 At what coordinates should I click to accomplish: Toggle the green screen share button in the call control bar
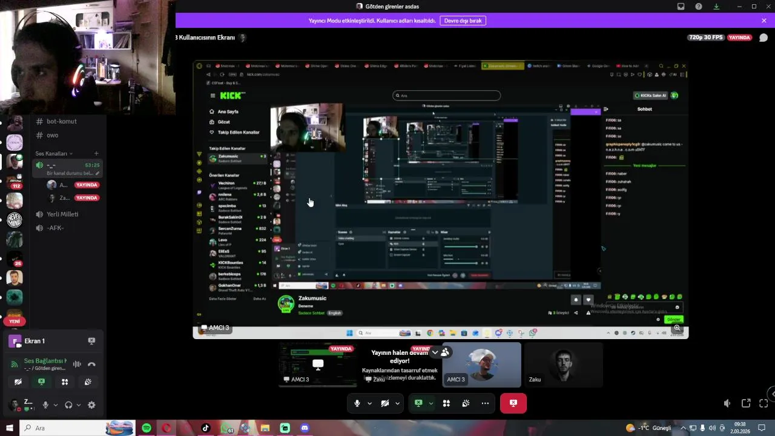click(418, 403)
